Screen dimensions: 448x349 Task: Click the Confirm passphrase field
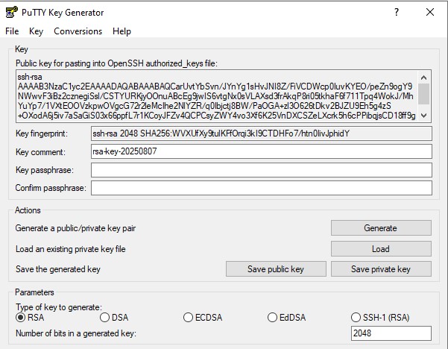[x=260, y=188]
